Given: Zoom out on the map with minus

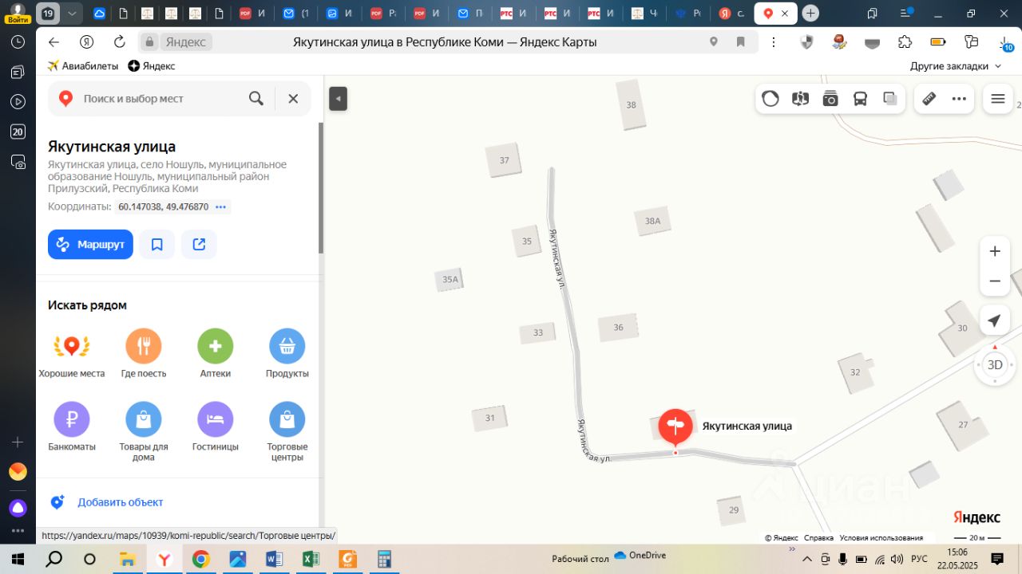Looking at the screenshot, I should click(995, 281).
